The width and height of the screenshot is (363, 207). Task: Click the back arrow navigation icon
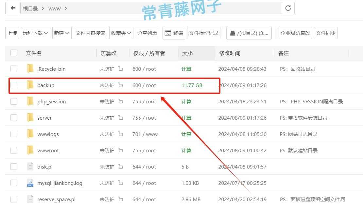click(12, 8)
